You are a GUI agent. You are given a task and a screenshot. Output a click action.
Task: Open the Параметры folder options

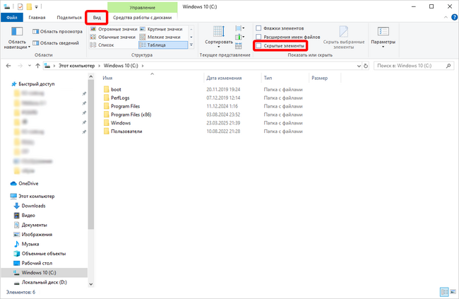pos(383,37)
